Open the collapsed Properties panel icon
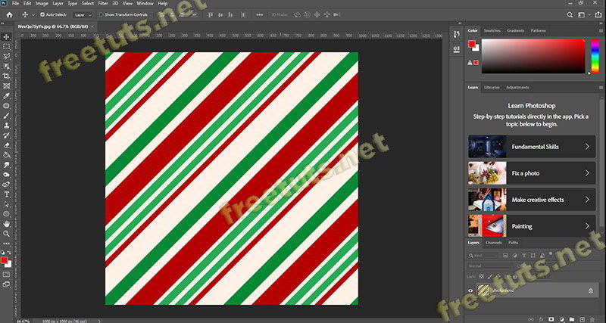This screenshot has height=323, width=606. [x=457, y=49]
